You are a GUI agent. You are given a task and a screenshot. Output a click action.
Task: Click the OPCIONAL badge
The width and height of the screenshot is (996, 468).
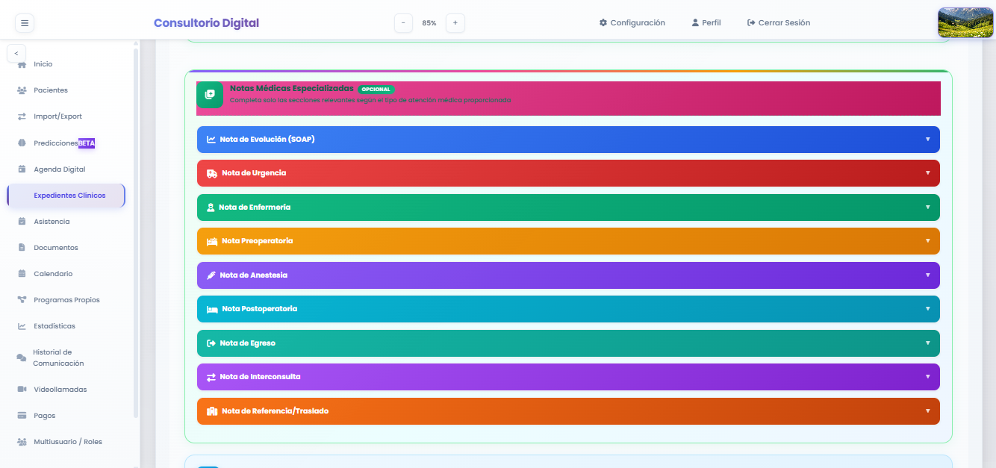pos(376,90)
